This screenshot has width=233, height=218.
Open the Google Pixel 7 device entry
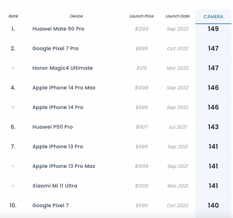point(50,205)
